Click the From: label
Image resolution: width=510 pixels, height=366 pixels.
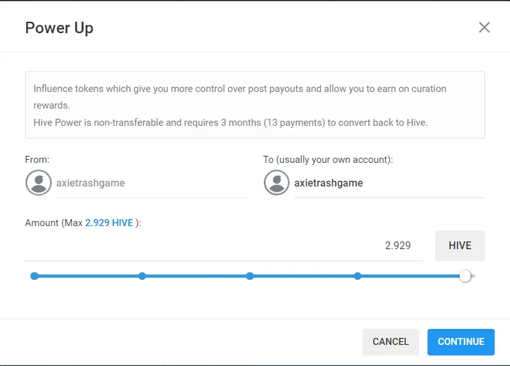point(37,160)
